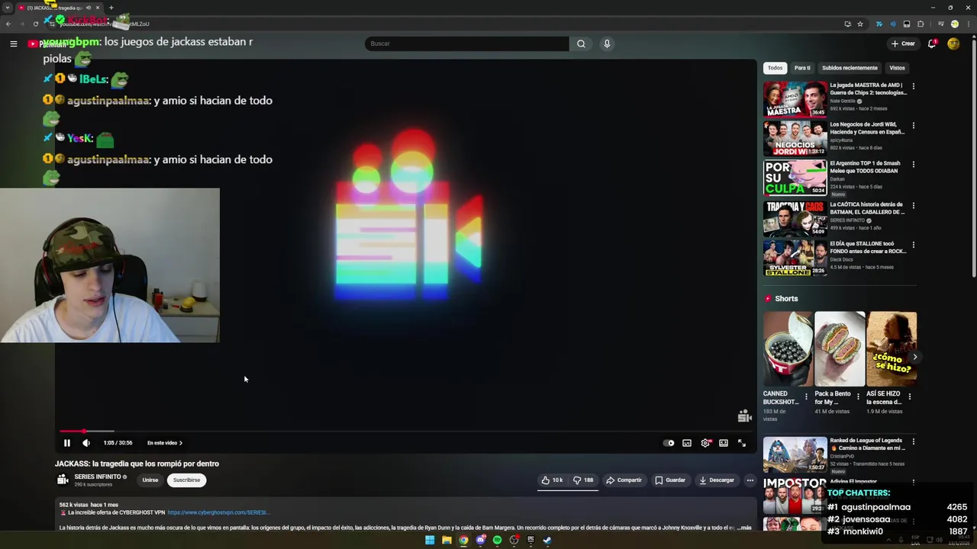Open the three-dot more actions menu below the video
977x549 pixels.
coord(750,480)
